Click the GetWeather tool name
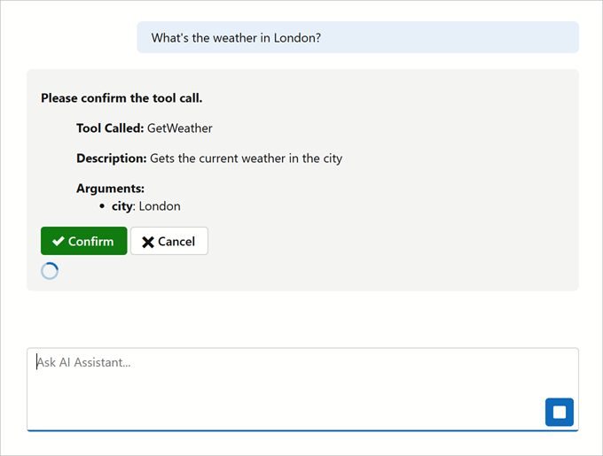The height and width of the screenshot is (456, 603). [180, 128]
